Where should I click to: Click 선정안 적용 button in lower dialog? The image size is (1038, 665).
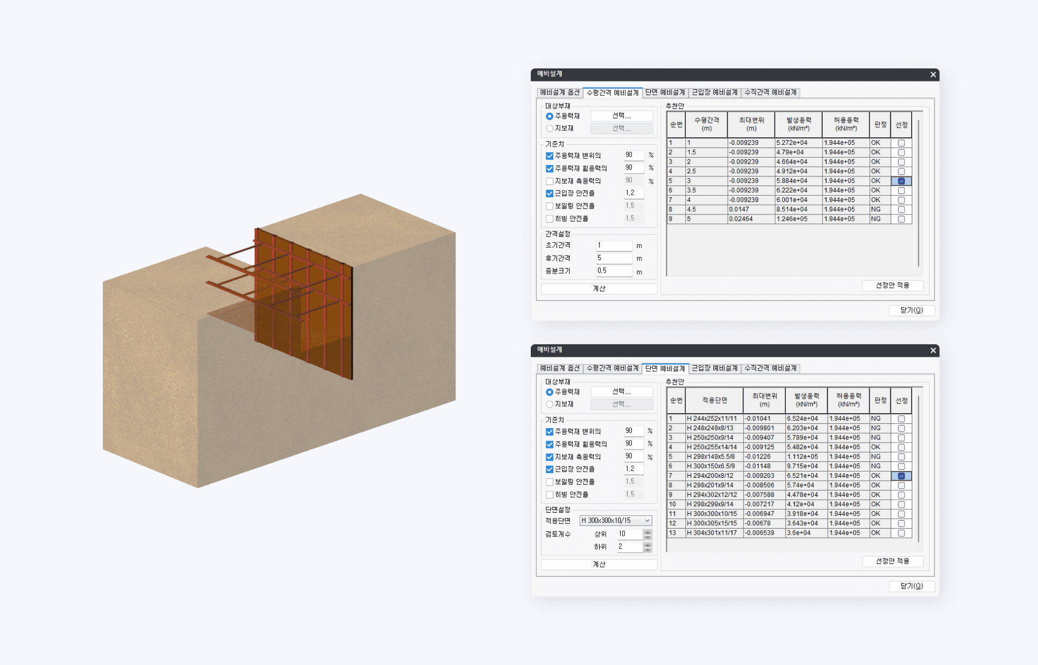click(x=892, y=561)
